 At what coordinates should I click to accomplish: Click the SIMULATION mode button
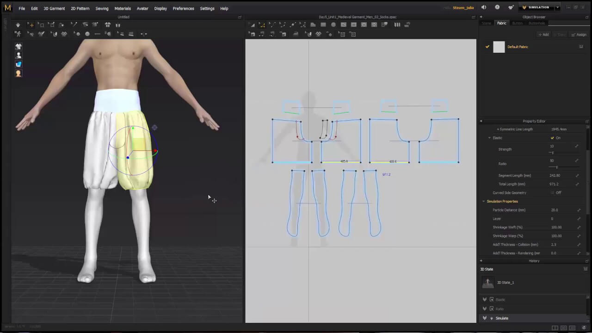[x=536, y=7]
